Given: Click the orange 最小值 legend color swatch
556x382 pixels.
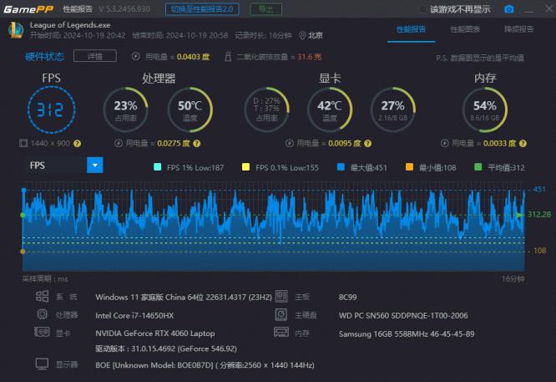Looking at the screenshot, I should [410, 166].
